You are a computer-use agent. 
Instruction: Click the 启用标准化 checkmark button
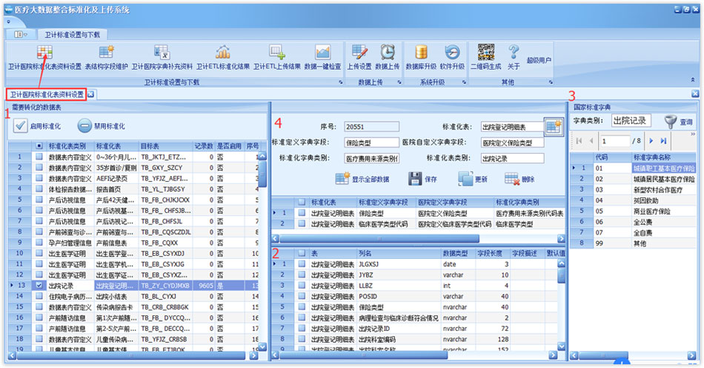pos(37,126)
